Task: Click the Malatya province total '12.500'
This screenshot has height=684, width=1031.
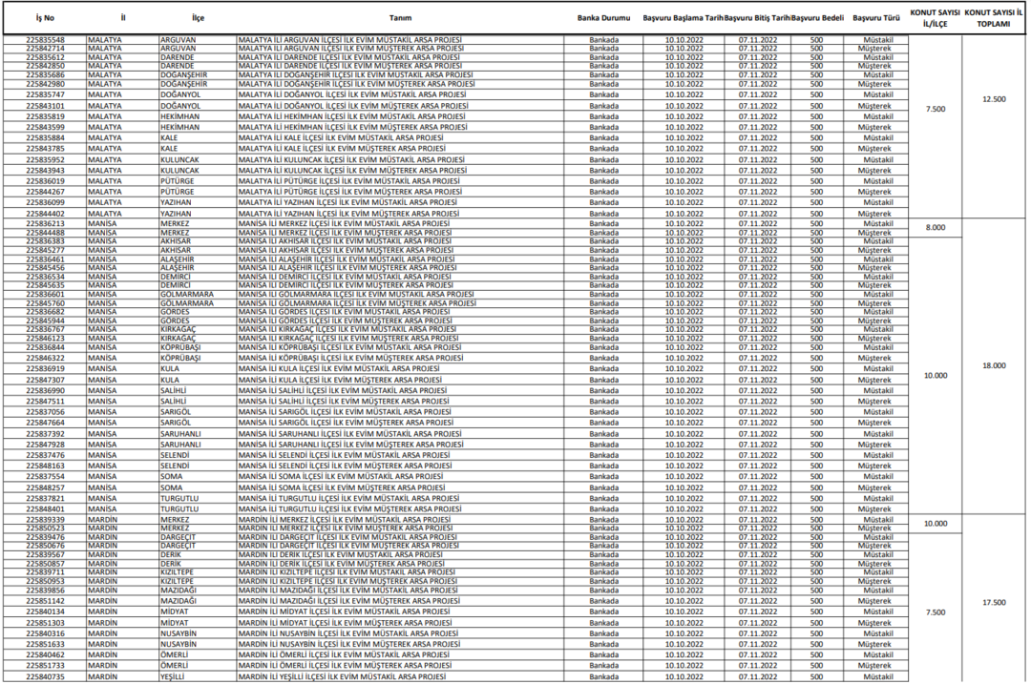Action: [994, 99]
